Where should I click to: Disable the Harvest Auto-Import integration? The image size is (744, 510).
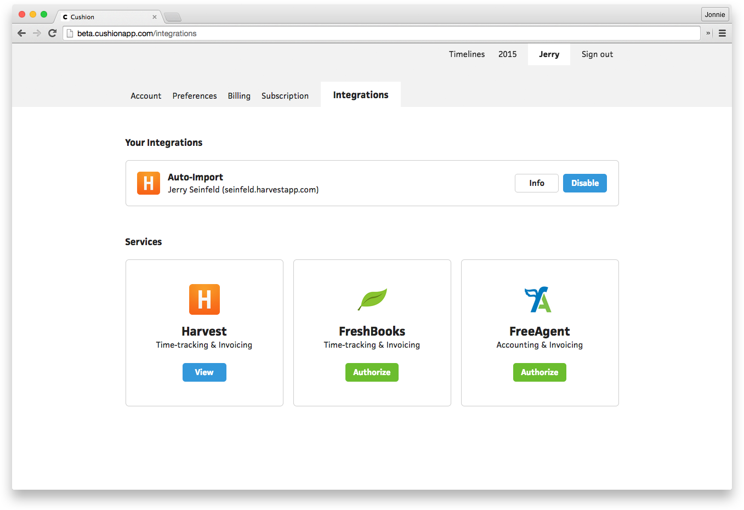585,183
